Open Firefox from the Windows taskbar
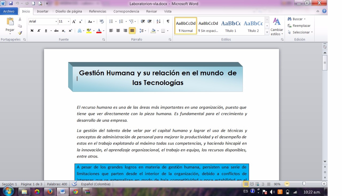This screenshot has height=196, width=342. [50, 191]
